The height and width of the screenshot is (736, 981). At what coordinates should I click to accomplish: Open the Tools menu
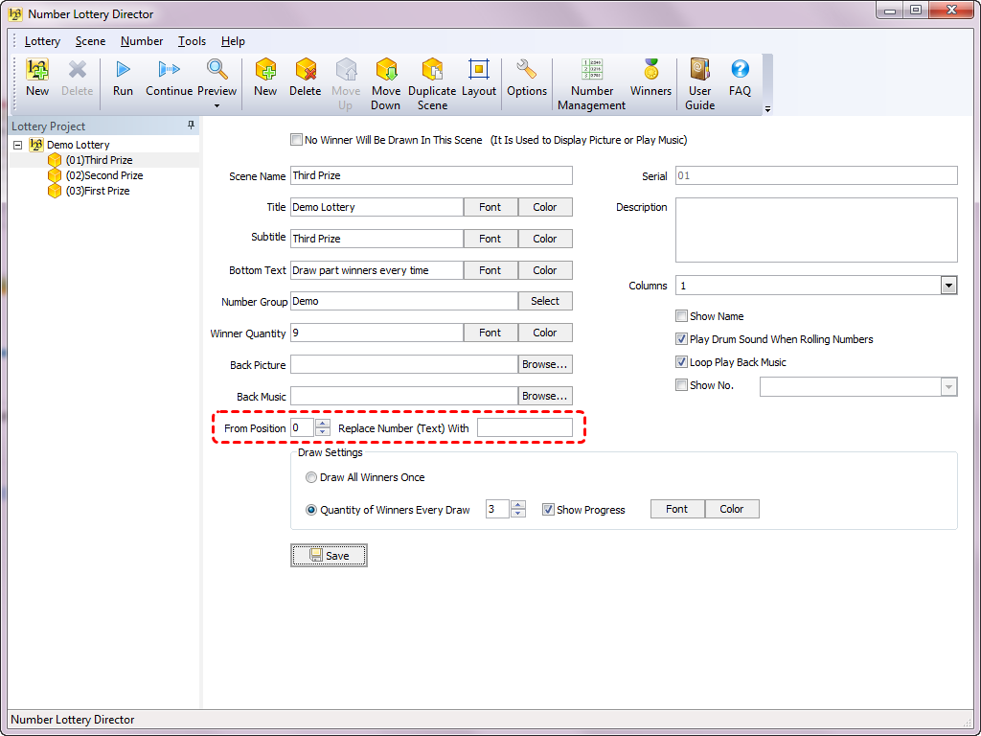tap(192, 41)
